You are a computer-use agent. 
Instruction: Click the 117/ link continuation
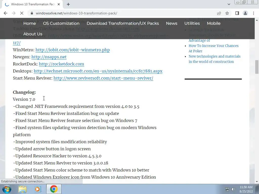click(x=17, y=43)
